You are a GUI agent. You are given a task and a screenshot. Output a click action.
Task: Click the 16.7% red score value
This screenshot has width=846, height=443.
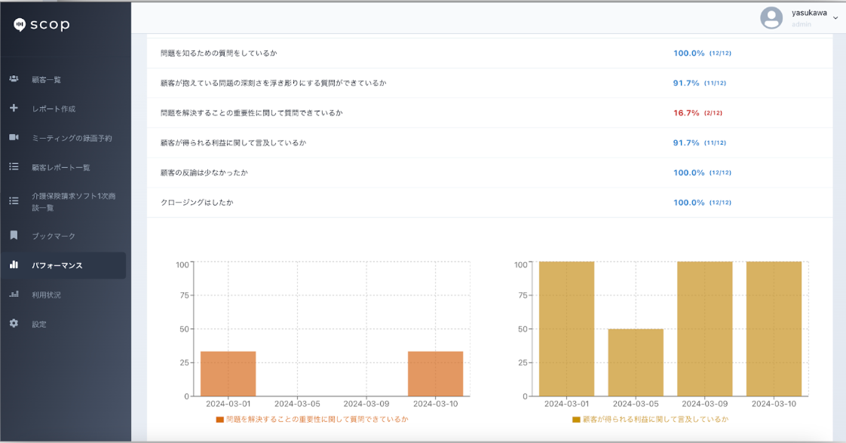[686, 113]
